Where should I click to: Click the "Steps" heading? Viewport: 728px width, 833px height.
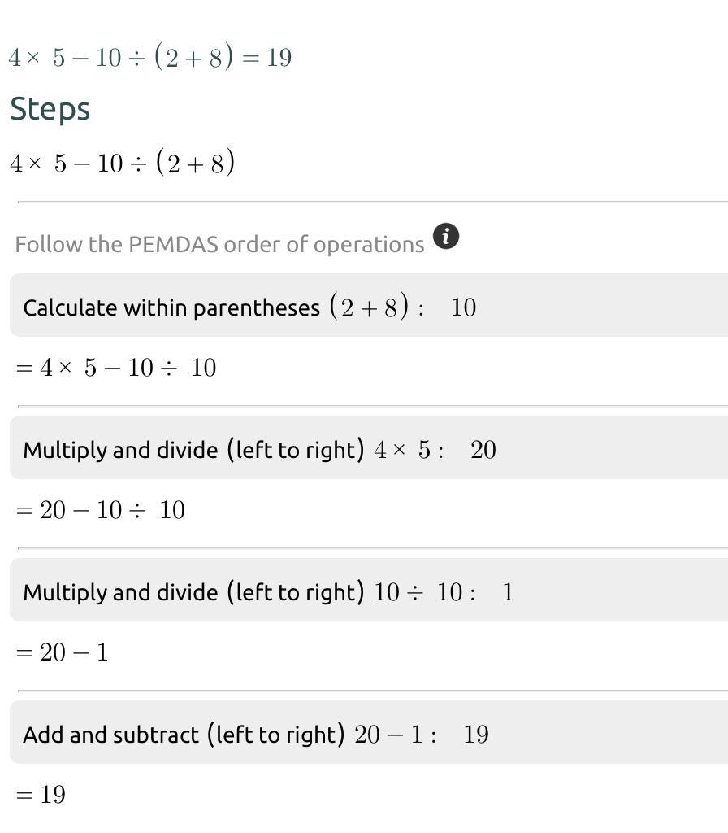click(50, 109)
